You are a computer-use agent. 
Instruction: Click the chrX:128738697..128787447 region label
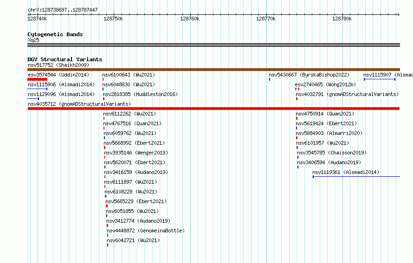click(63, 10)
